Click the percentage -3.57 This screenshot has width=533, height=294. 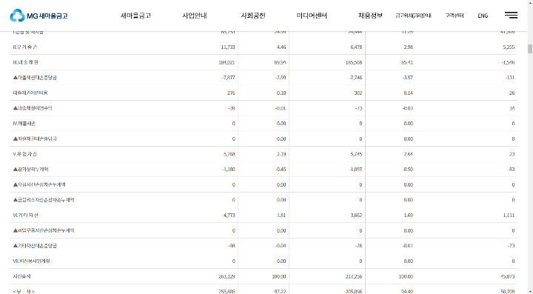coord(408,78)
